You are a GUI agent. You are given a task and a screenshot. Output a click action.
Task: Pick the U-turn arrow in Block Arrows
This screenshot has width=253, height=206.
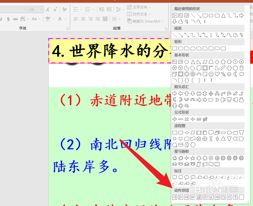(x=229, y=94)
